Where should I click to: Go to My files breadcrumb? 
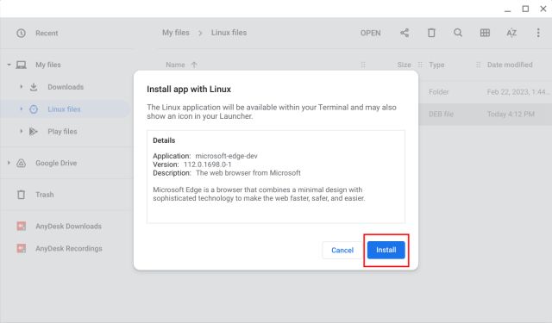176,33
